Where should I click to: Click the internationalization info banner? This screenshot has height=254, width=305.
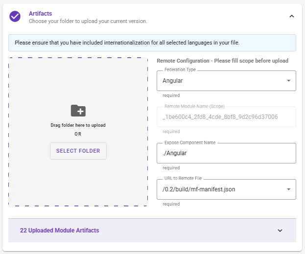point(152,43)
